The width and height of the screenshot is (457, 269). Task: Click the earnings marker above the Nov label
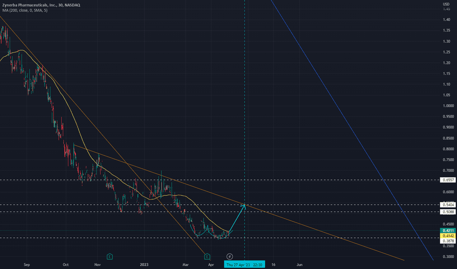[x=109, y=256]
